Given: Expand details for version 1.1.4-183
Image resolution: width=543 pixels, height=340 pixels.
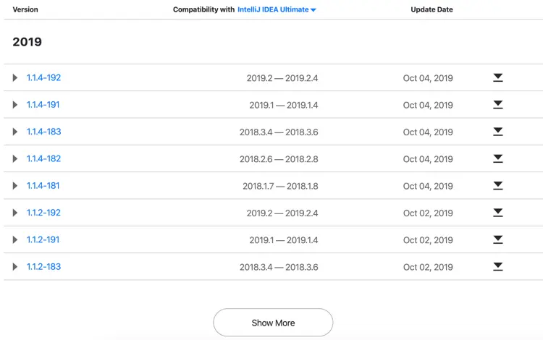Looking at the screenshot, I should click(15, 132).
